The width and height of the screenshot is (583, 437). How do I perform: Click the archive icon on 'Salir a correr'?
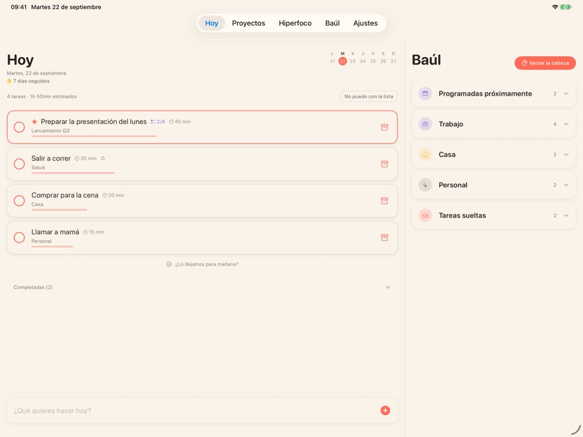click(384, 164)
